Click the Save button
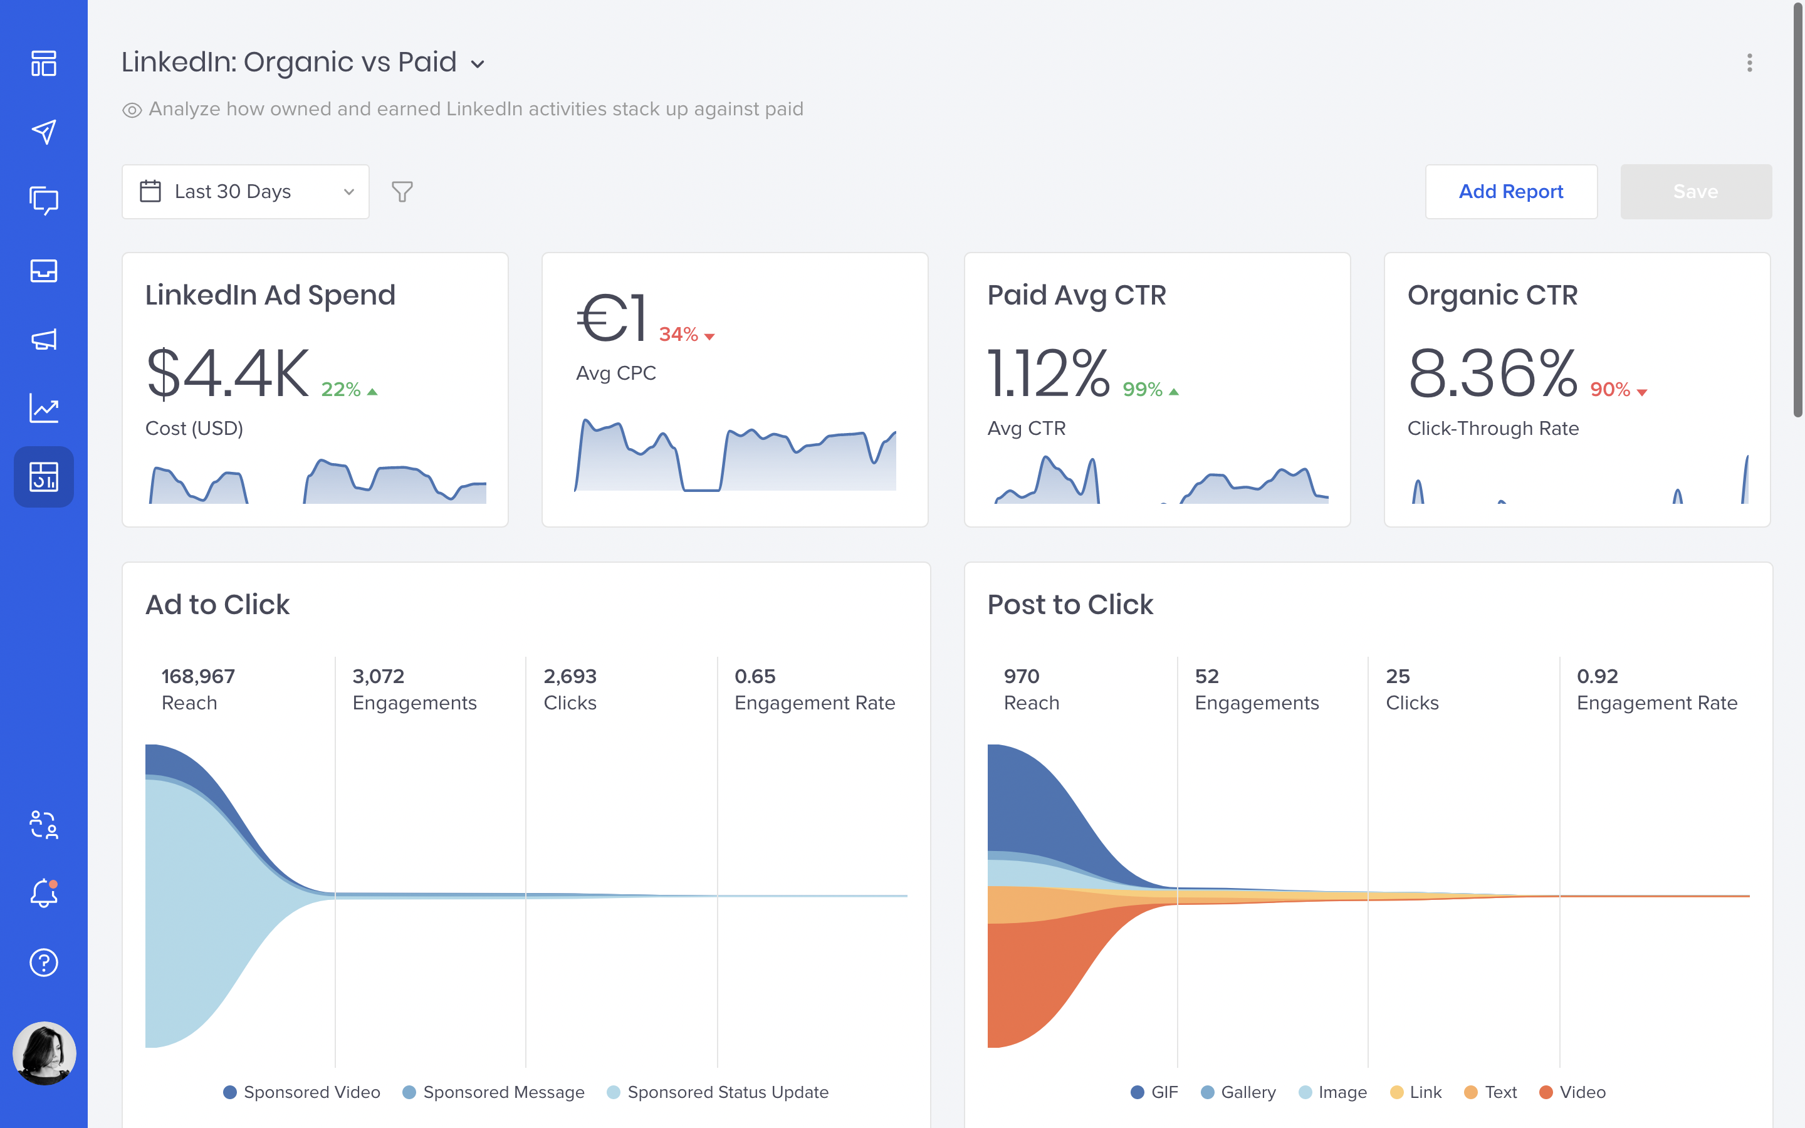Screen dimensions: 1805x1128 pos(1695,192)
